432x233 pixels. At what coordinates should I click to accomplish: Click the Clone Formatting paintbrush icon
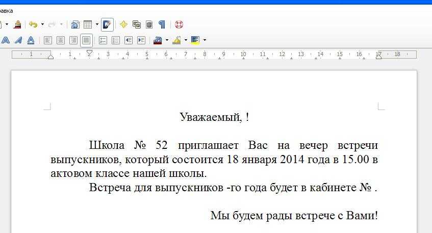pos(18,24)
